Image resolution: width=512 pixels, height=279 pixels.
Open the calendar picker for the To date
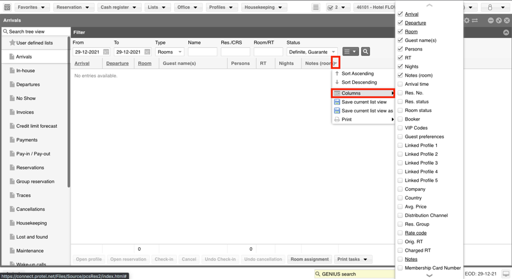tap(147, 52)
